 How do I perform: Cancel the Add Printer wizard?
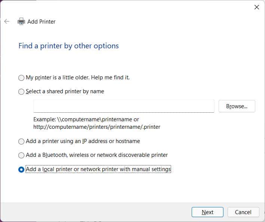243,212
